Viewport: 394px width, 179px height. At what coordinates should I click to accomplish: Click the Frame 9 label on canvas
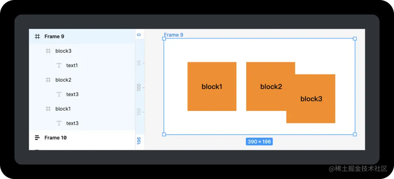click(x=174, y=35)
